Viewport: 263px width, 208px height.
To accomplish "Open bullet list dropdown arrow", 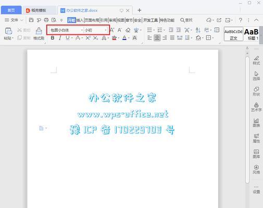I will [154, 30].
